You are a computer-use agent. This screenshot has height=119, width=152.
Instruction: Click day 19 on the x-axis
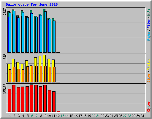pos(89,116)
